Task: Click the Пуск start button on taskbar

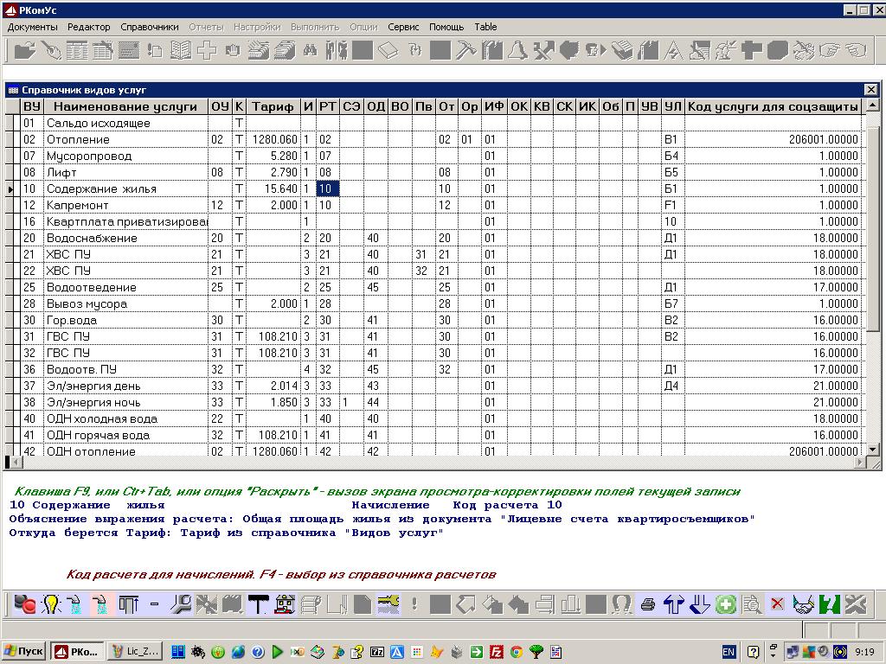Action: click(x=24, y=651)
